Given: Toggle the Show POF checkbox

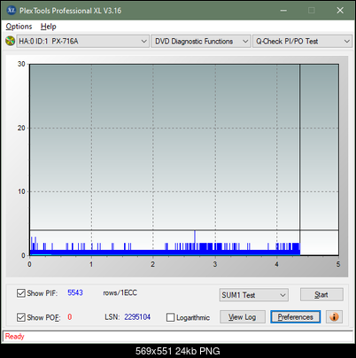Looking at the screenshot, I should (x=21, y=317).
